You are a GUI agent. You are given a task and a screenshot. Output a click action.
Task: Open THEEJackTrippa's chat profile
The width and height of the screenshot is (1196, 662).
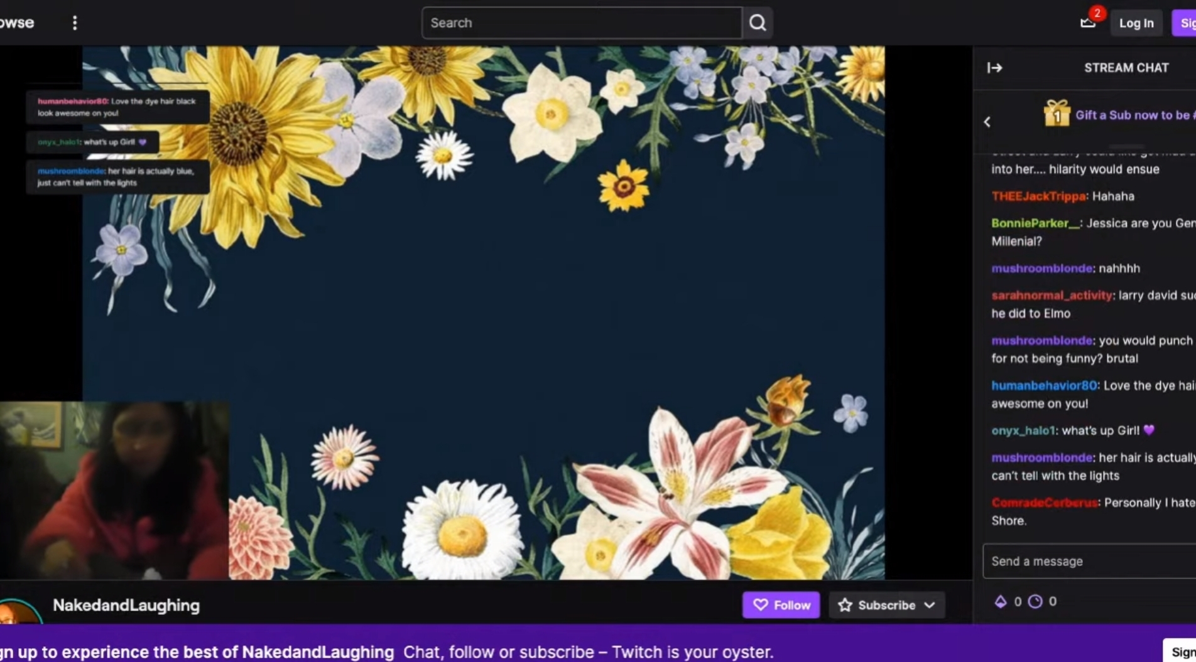pyautogui.click(x=1038, y=196)
